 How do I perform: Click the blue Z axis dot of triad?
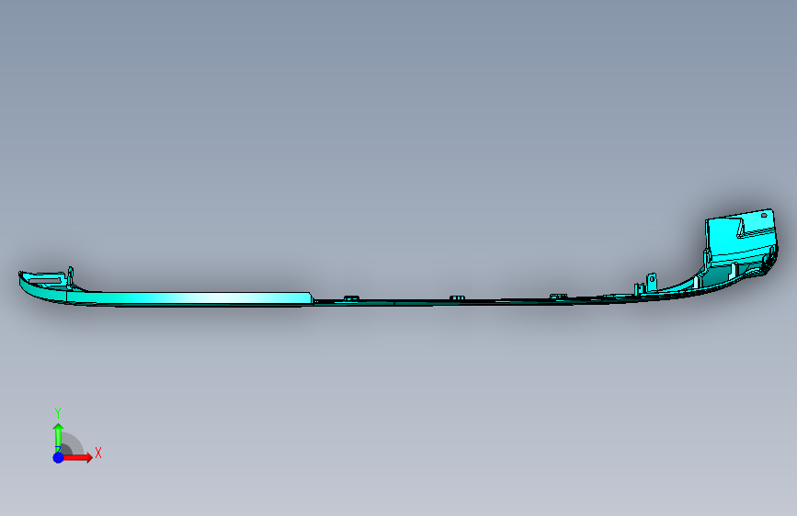pos(58,457)
